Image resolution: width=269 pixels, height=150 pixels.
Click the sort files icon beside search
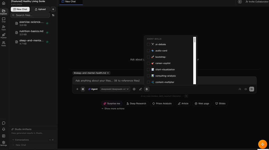[53, 15]
